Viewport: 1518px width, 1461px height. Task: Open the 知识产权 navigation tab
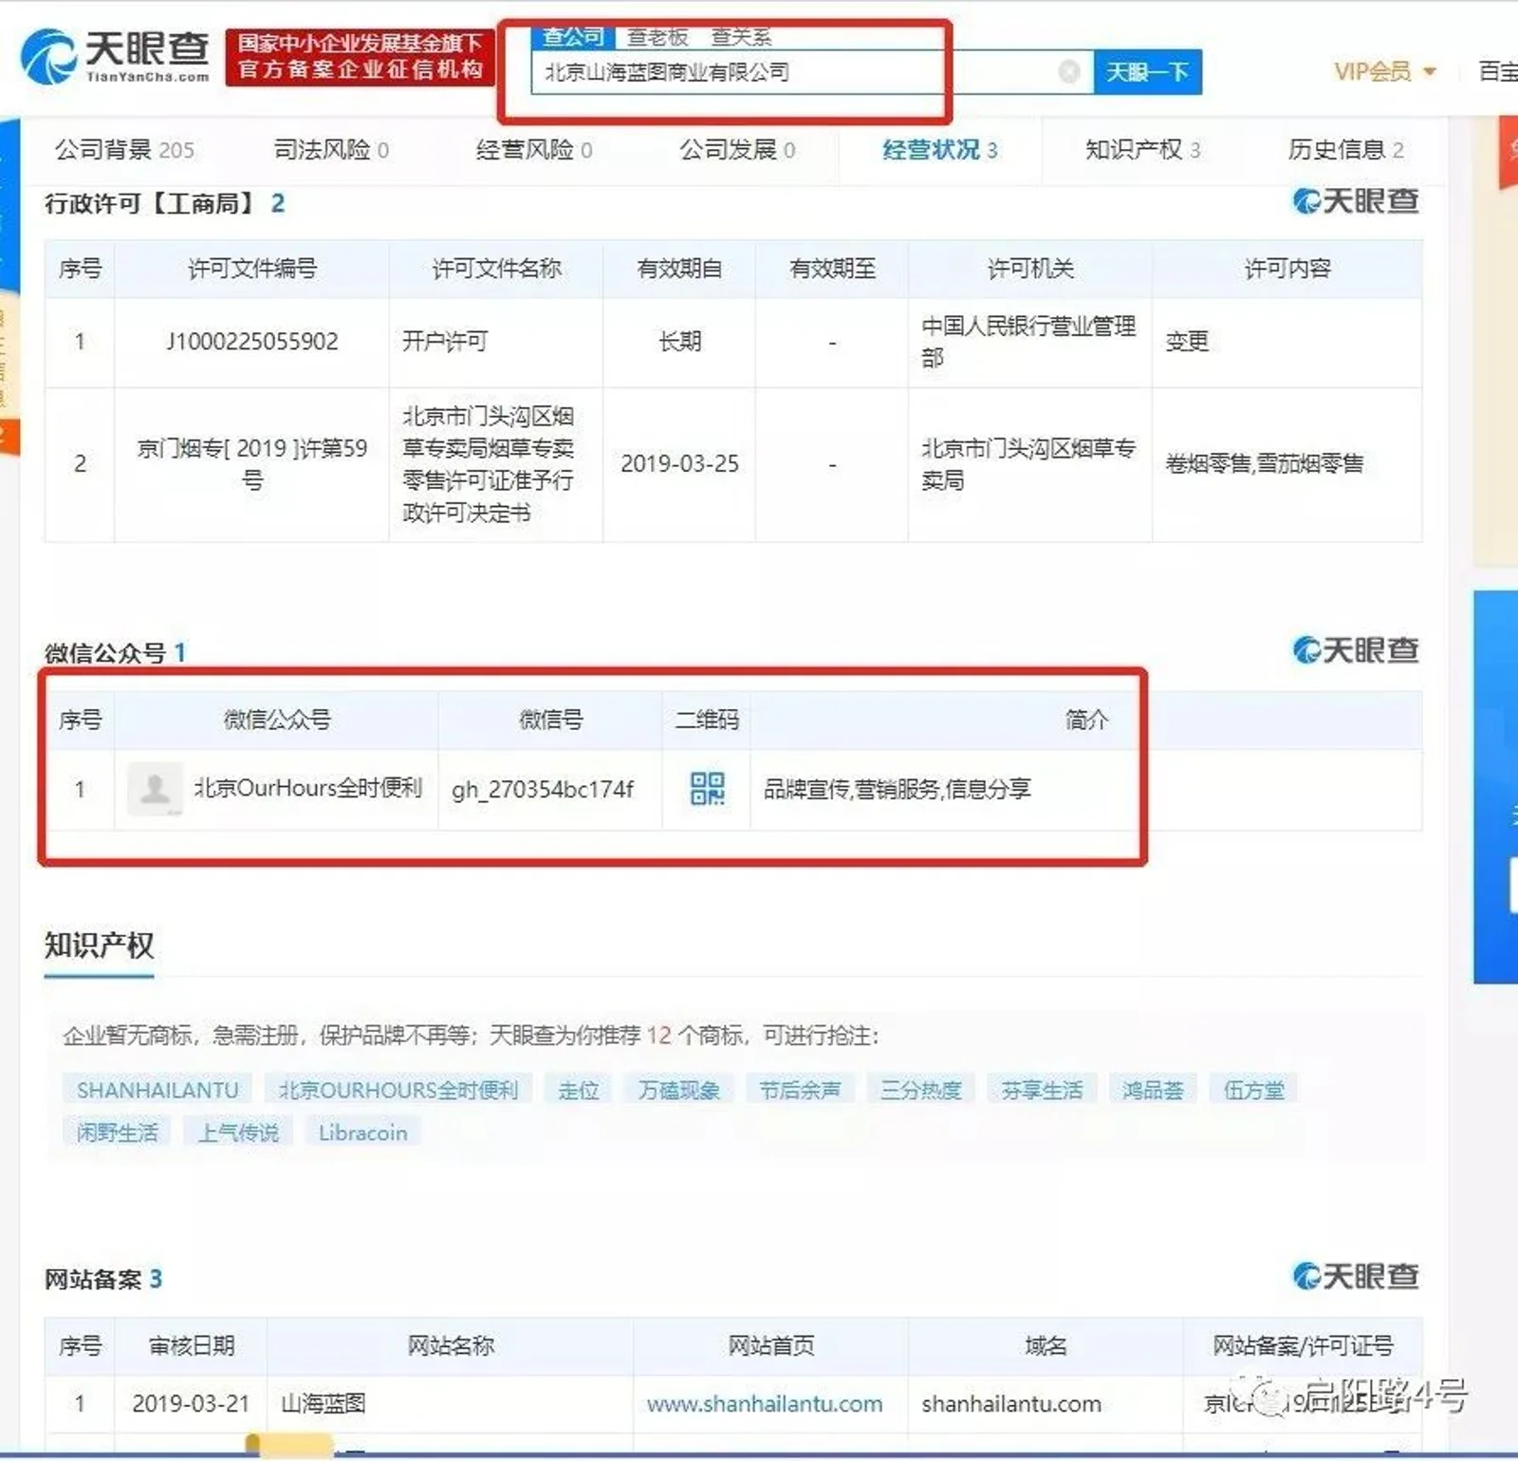pyautogui.click(x=1142, y=150)
